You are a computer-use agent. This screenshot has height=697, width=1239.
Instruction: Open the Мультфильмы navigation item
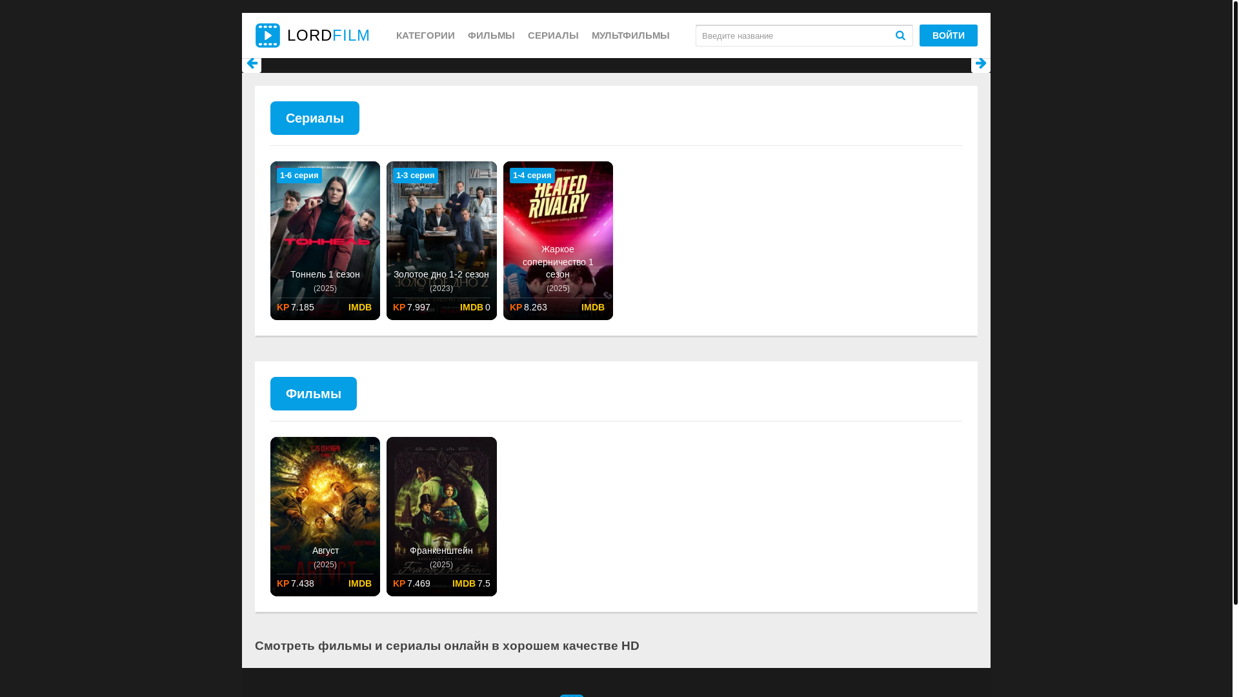[x=630, y=35]
